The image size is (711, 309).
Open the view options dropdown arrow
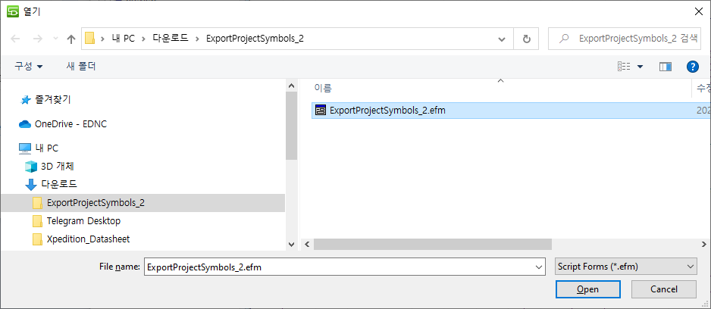pos(640,67)
